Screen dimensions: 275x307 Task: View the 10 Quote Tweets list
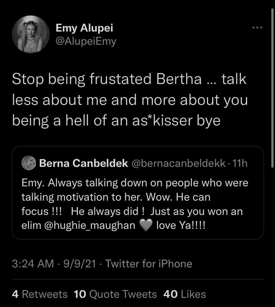115,294
